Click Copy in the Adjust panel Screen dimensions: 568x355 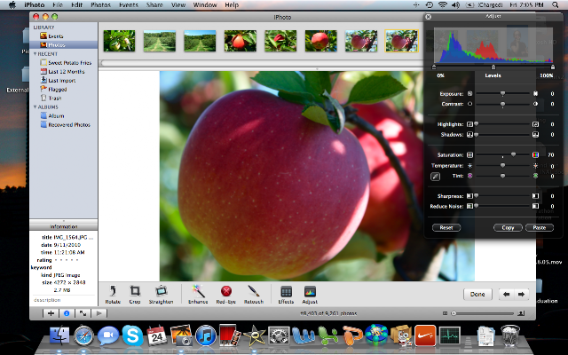[508, 227]
